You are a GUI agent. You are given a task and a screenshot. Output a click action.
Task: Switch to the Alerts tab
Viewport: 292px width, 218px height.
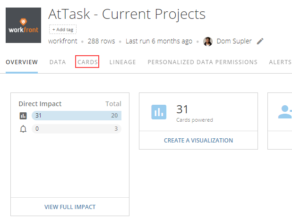pos(280,62)
